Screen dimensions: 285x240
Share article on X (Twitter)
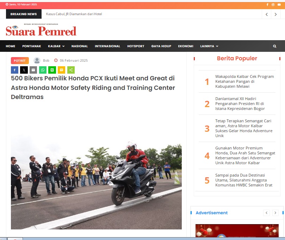[x=24, y=70]
